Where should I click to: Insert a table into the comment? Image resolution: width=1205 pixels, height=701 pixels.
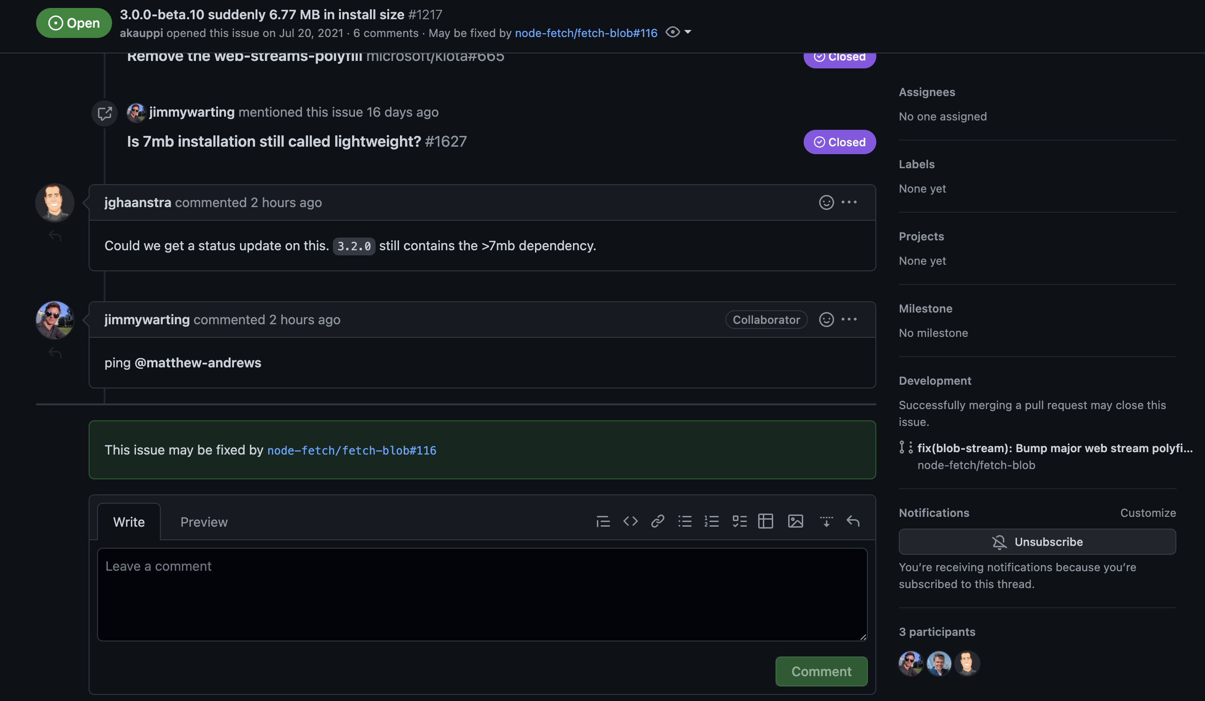[766, 521]
